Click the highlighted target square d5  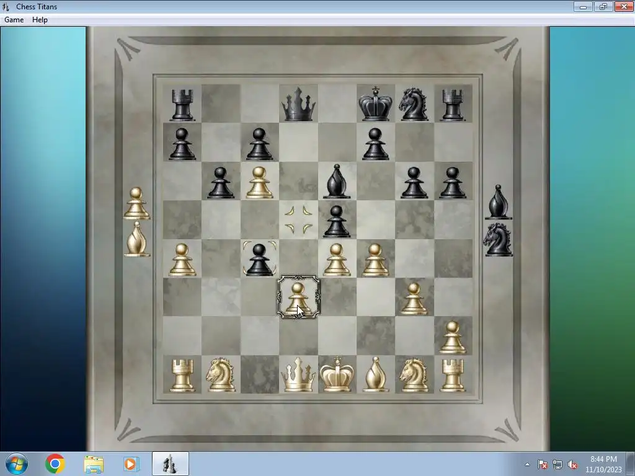[298, 220]
